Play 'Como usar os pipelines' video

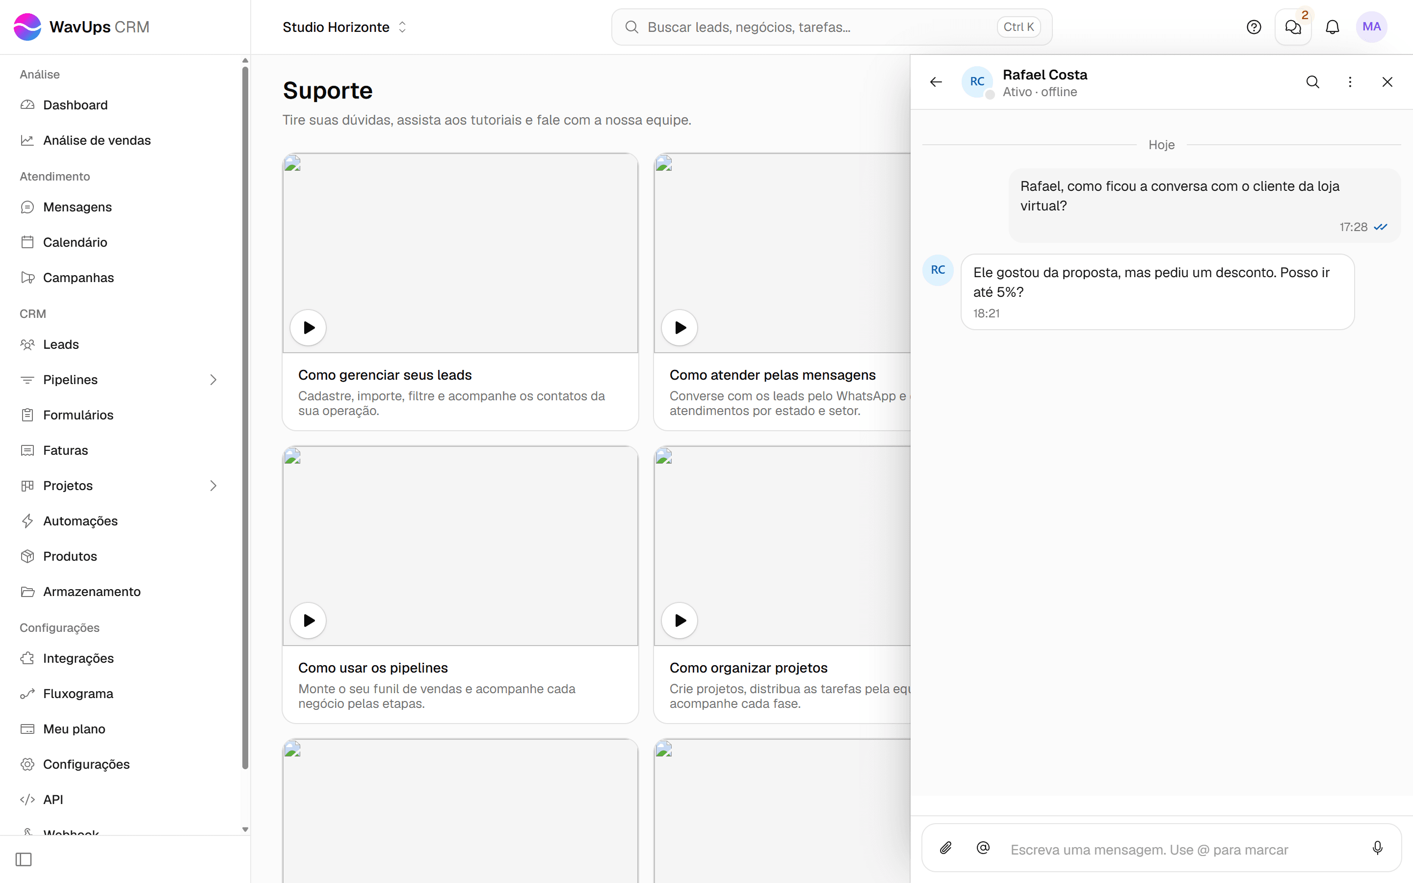pyautogui.click(x=308, y=620)
